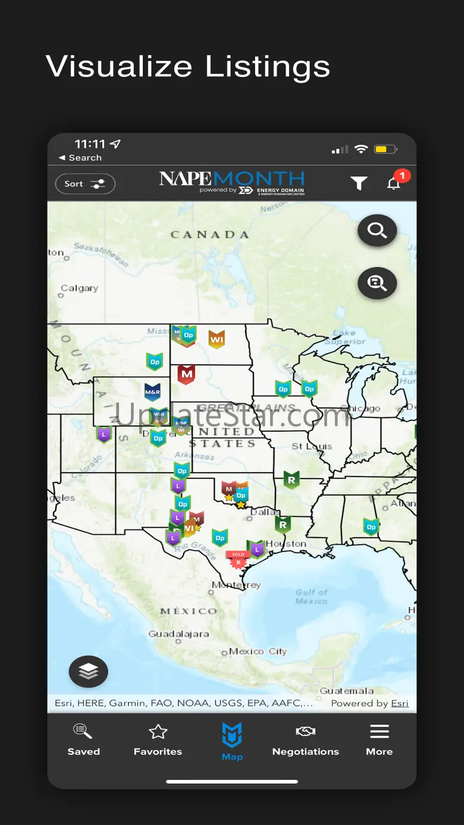Switch to the Saved tab
This screenshot has height=825, width=464.
click(84, 740)
